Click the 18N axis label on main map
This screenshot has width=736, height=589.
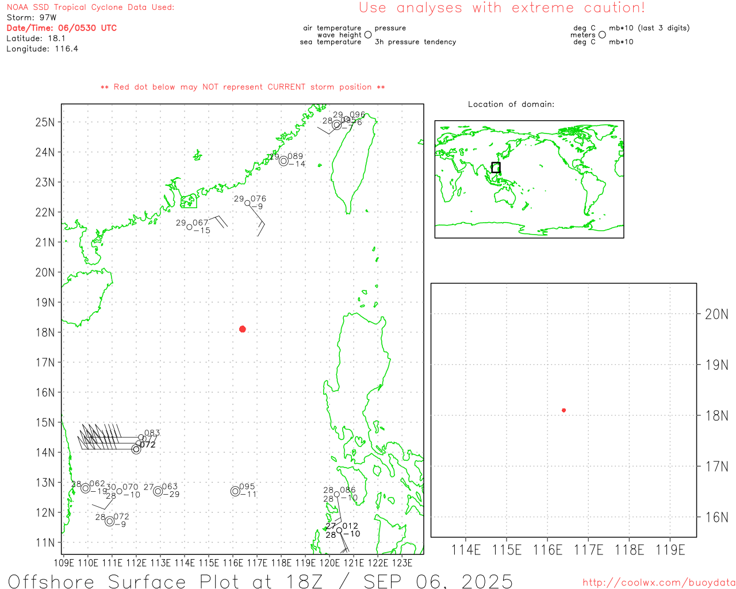[x=45, y=332]
